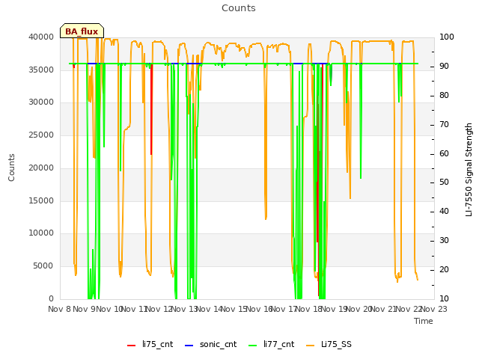Toggle the Li75_SS legend entry
The width and height of the screenshot is (479, 359).
click(329, 344)
